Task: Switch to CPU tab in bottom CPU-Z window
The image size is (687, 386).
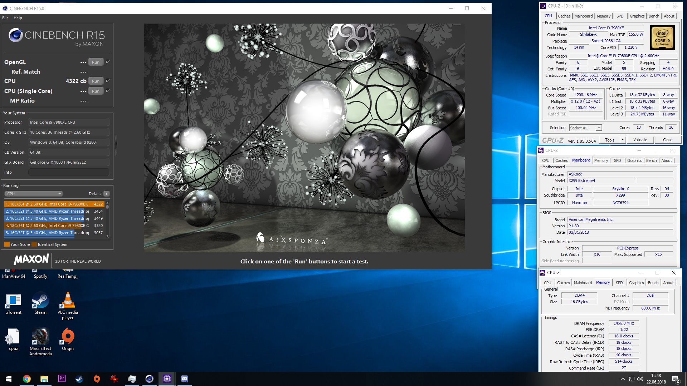Action: coord(547,283)
